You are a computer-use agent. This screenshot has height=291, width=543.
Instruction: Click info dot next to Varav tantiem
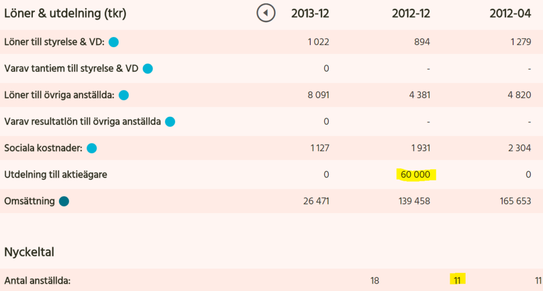[x=148, y=68]
